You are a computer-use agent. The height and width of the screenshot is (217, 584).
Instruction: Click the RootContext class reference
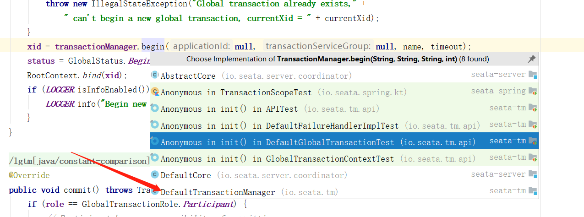[x=53, y=75]
